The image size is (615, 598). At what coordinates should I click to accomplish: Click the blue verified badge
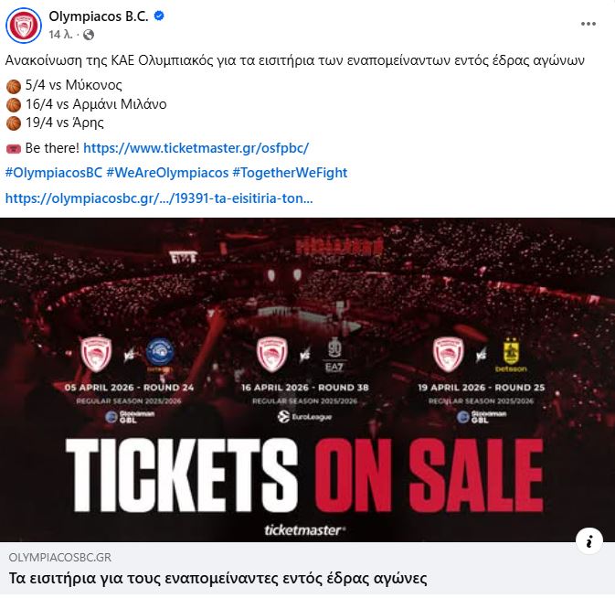[159, 16]
